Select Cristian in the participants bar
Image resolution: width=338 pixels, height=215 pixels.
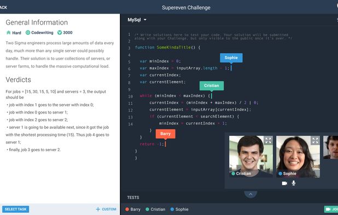[155, 209]
